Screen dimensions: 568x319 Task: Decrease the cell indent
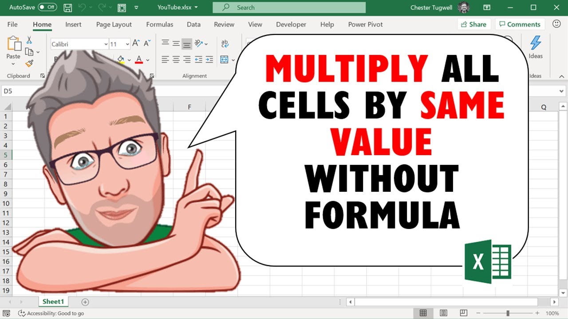pos(198,59)
